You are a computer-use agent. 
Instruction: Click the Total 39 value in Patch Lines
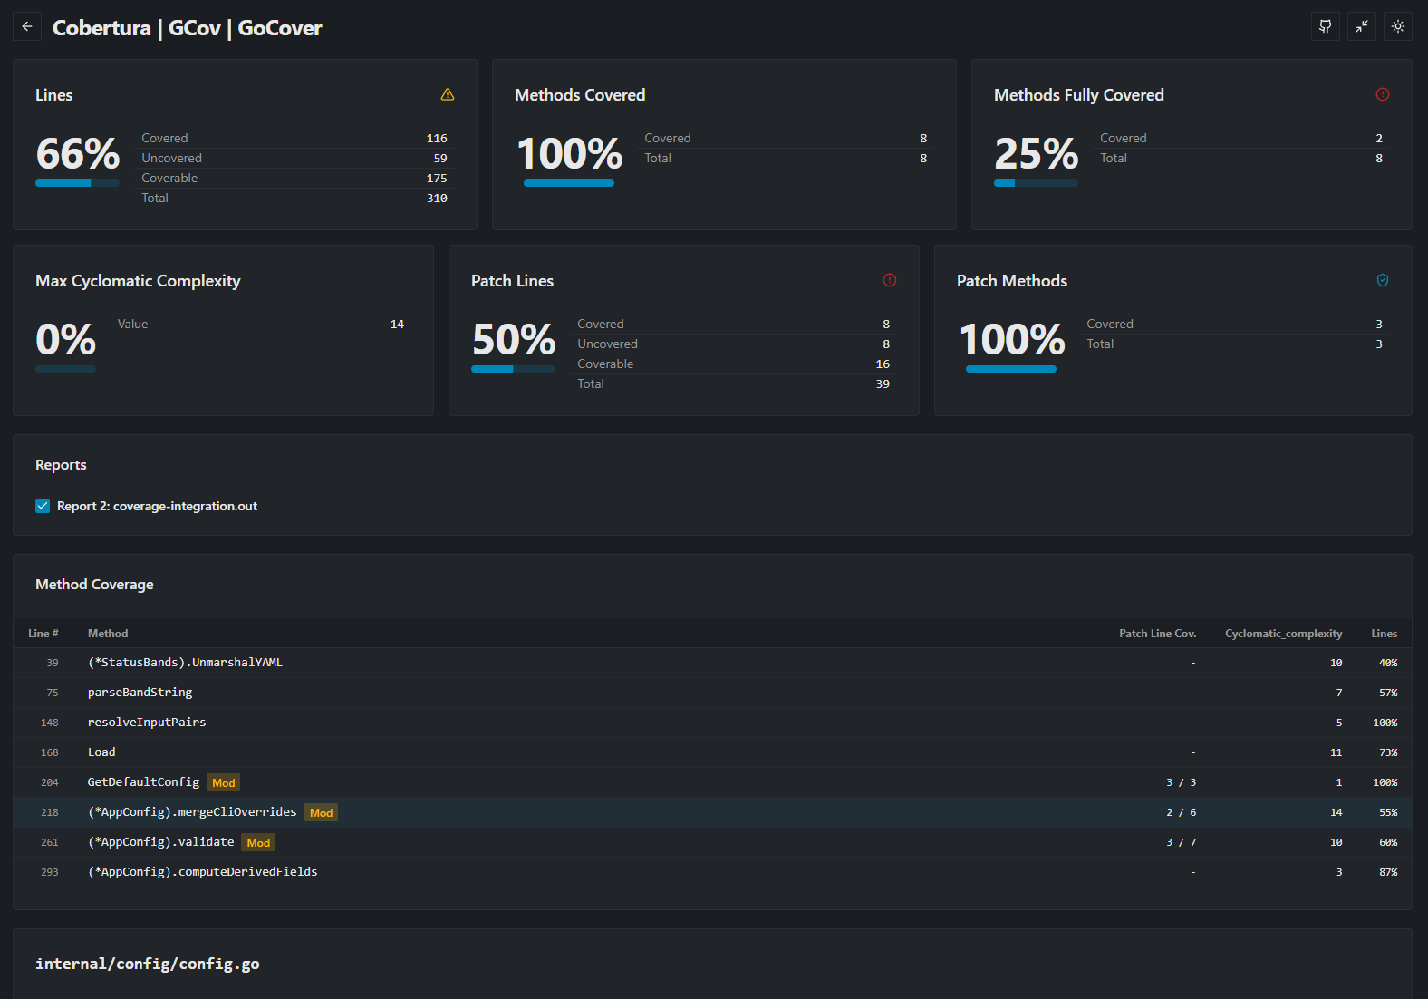tap(883, 383)
